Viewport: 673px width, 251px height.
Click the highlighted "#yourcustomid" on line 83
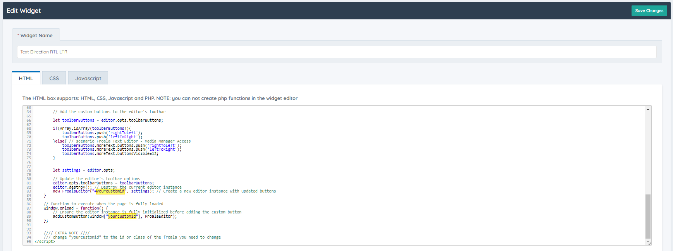(110, 191)
